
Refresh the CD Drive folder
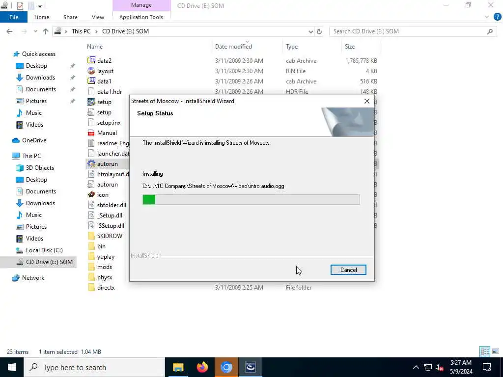click(x=319, y=31)
